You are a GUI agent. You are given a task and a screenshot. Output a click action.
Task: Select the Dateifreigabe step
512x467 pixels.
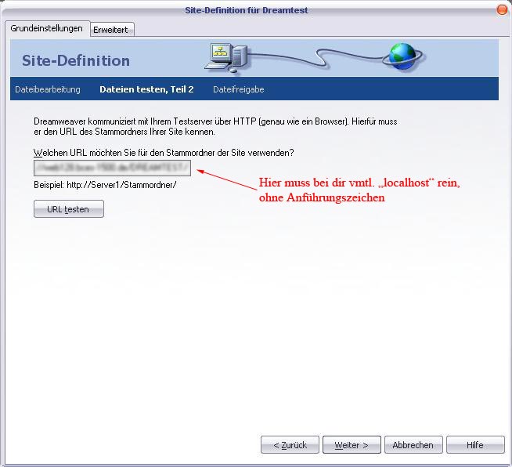pos(238,89)
